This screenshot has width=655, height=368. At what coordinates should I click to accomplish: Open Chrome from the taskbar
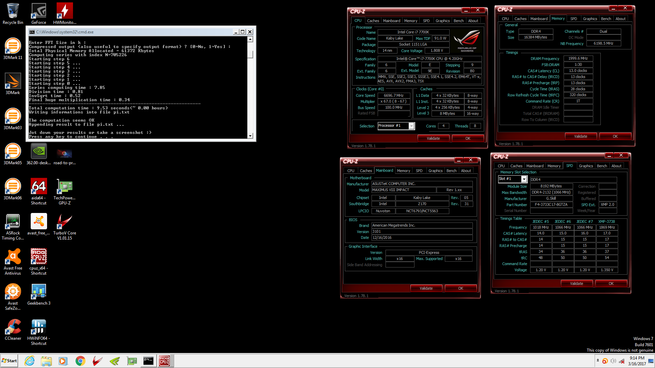pyautogui.click(x=81, y=361)
